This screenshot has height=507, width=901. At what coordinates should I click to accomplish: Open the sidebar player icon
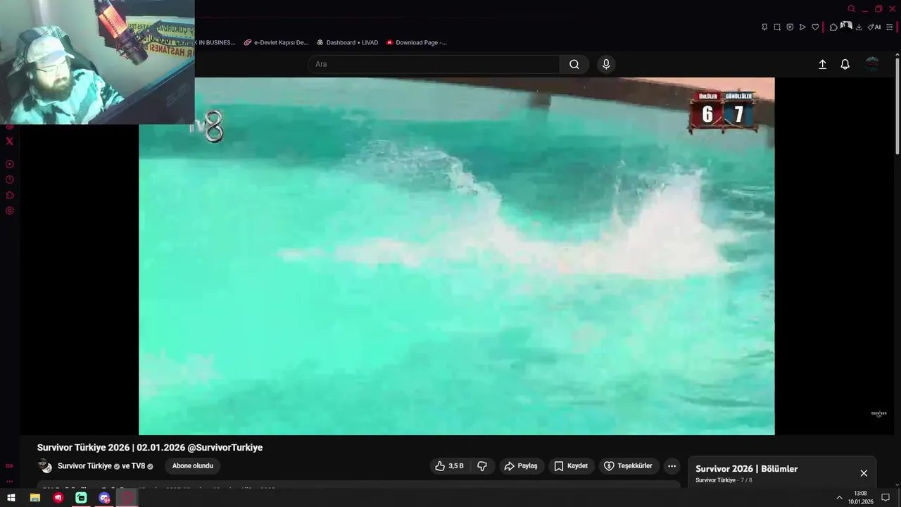(9, 164)
